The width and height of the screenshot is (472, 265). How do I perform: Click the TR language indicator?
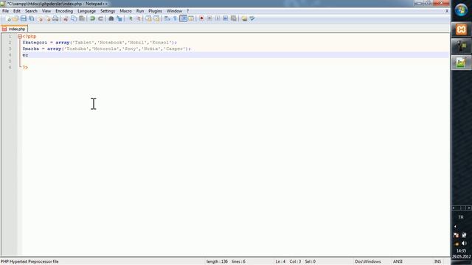click(x=461, y=217)
